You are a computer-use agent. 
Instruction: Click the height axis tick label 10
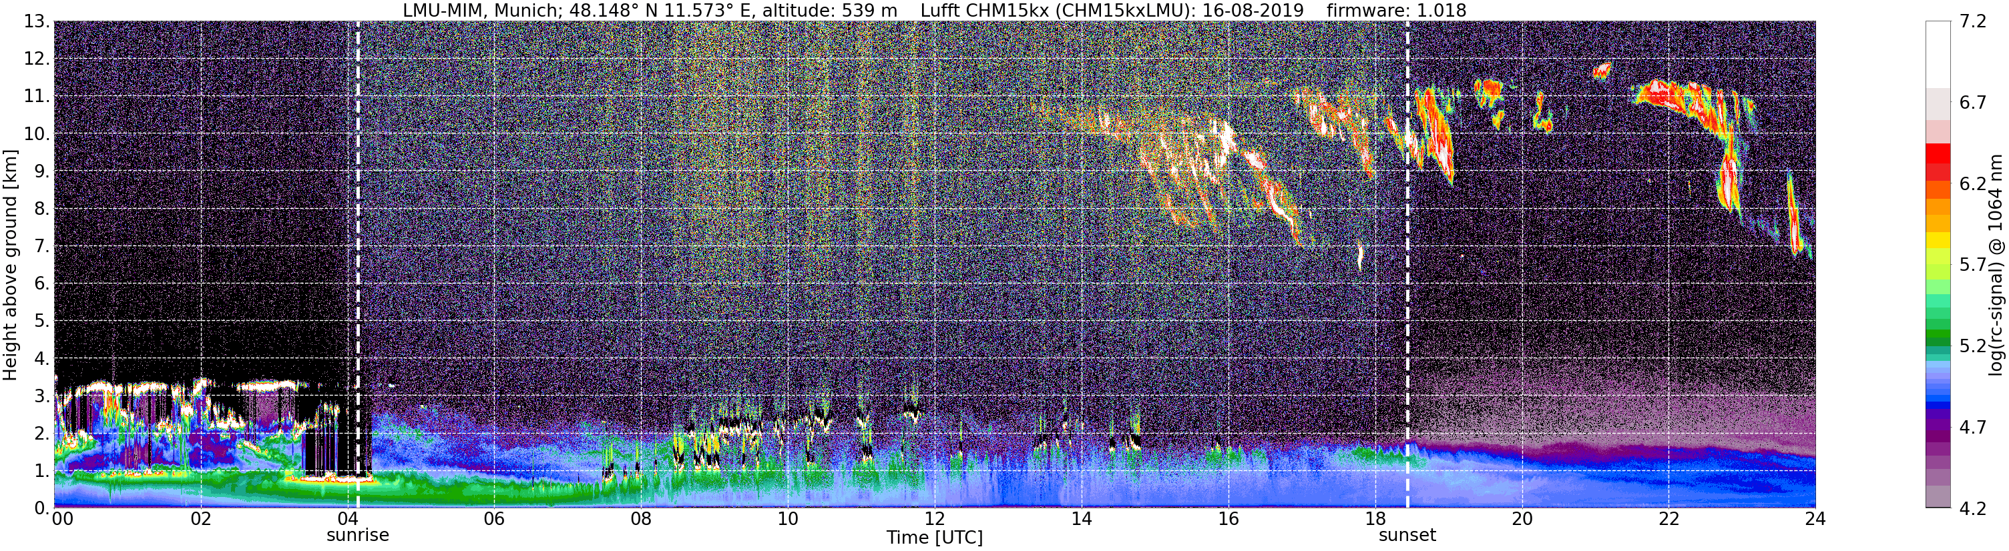point(37,134)
